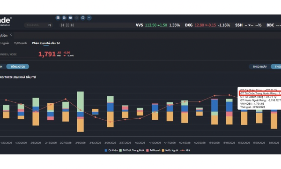
Task: Click the green up arrow on VVS ticker
Action: [159, 25]
